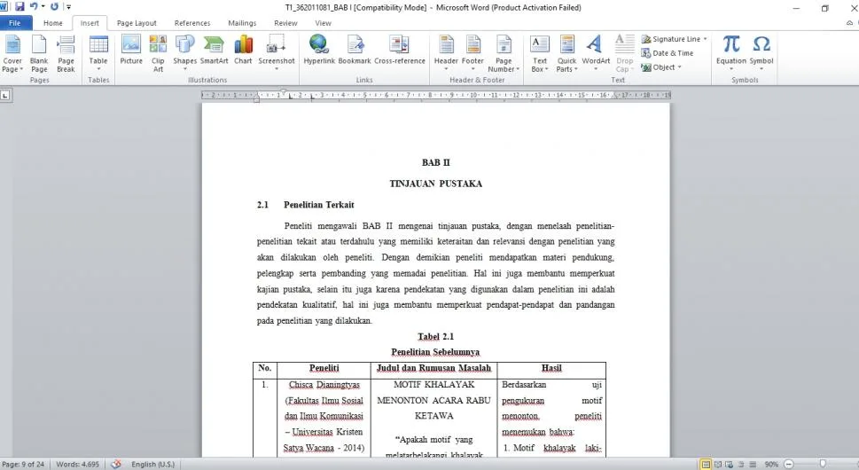Switch to the Page Layout tab
This screenshot has height=470, width=859.
tap(137, 23)
